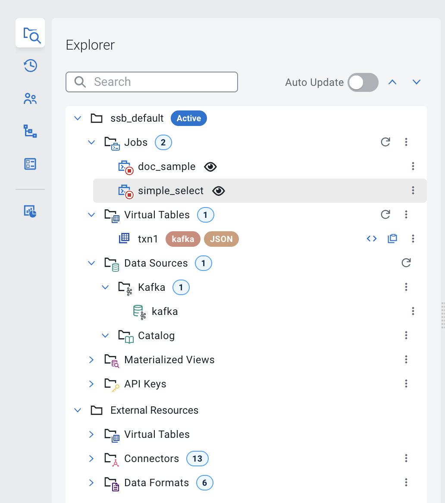Refresh the Jobs folder

click(385, 141)
